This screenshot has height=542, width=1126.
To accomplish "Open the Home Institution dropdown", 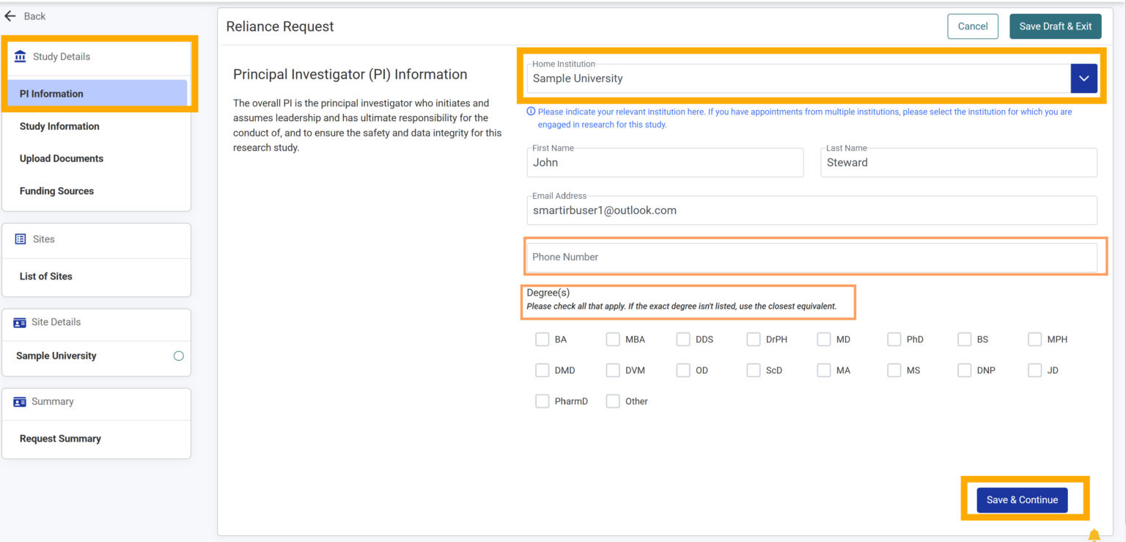I will tap(1083, 78).
